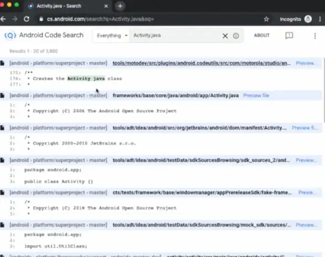Bookmark the page with the star icon
This screenshot has height=257, width=325.
(266, 19)
